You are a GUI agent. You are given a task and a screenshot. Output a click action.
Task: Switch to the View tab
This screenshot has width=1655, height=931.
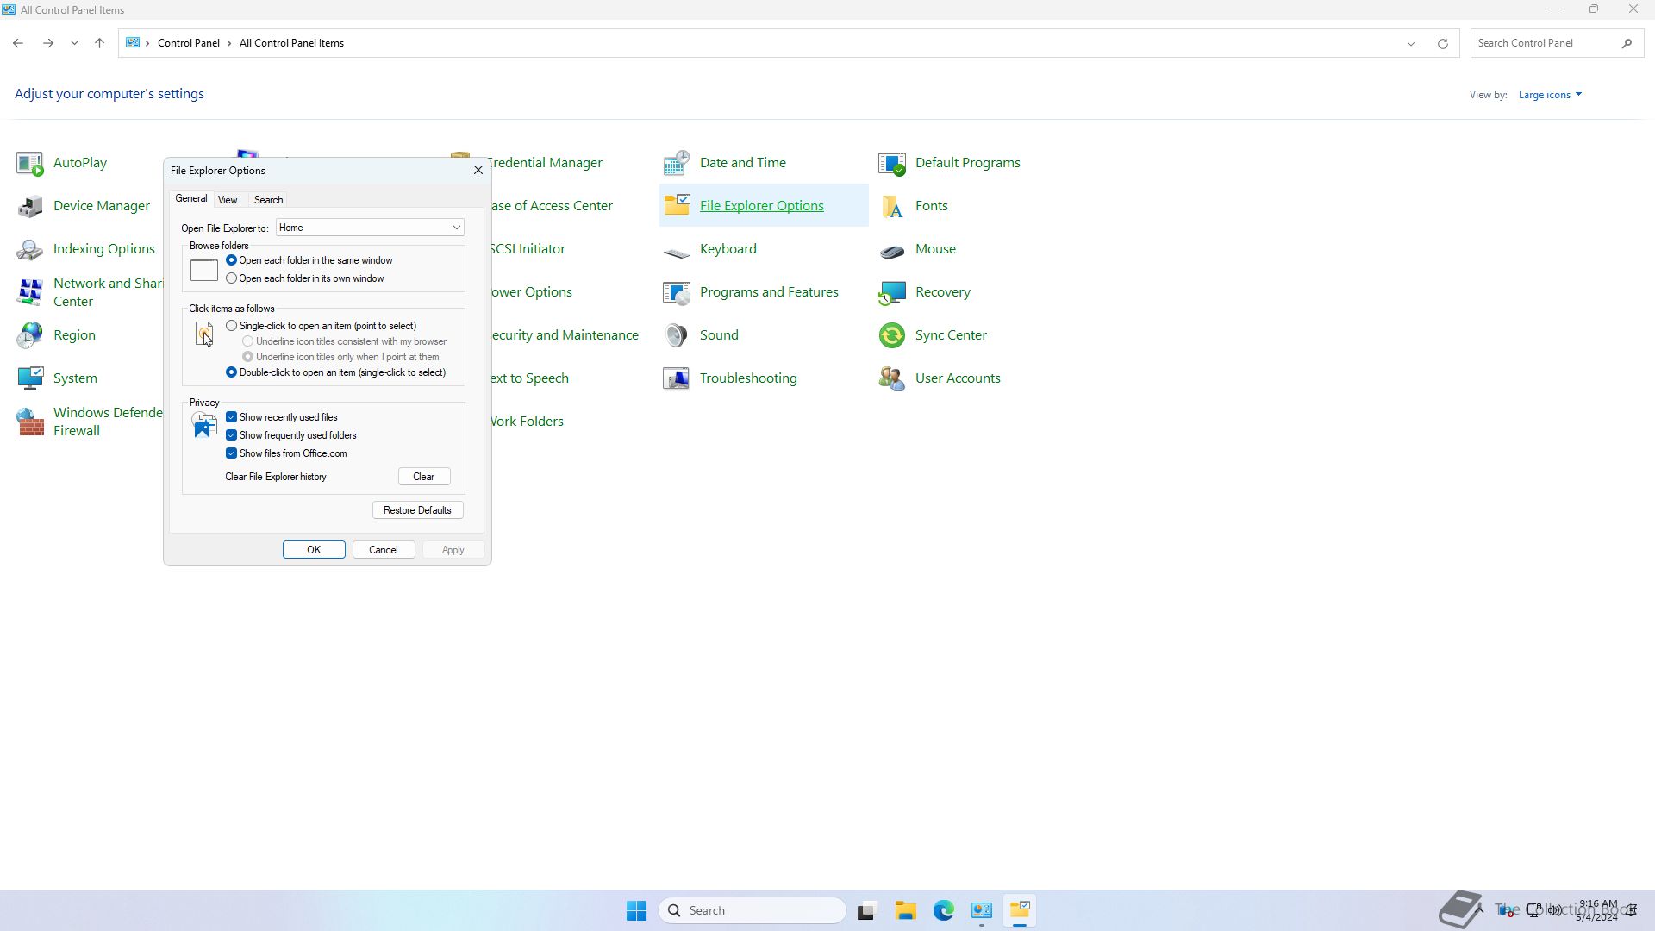click(228, 200)
